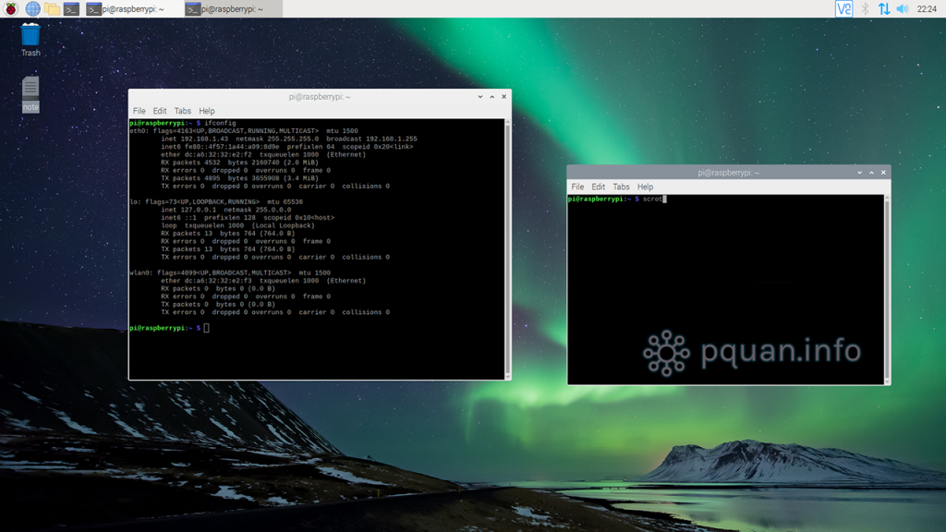Click the 'wlan0:' interface line
The height and width of the screenshot is (532, 946).
click(230, 272)
